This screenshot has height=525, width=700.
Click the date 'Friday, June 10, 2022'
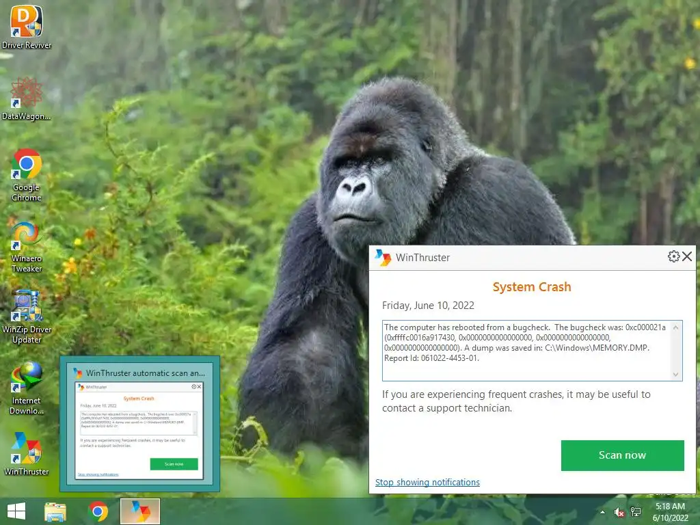click(428, 306)
